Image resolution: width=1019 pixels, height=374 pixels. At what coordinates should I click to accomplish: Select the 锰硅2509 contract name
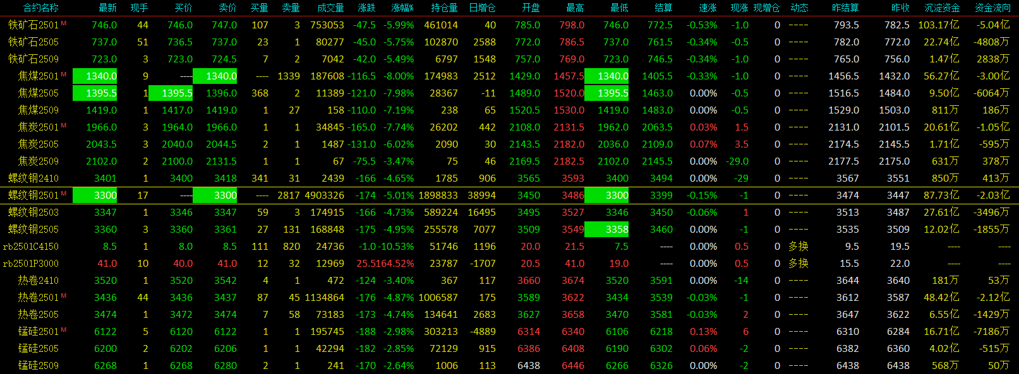[39, 366]
